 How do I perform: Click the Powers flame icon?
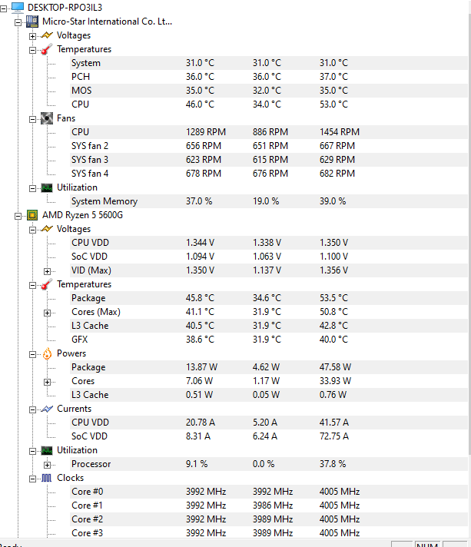click(x=47, y=353)
